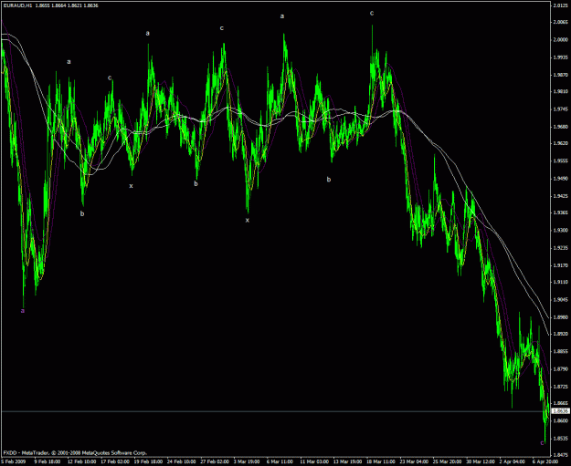Click the 2.0000 price axis label
The height and width of the screenshot is (466, 571).
point(560,40)
